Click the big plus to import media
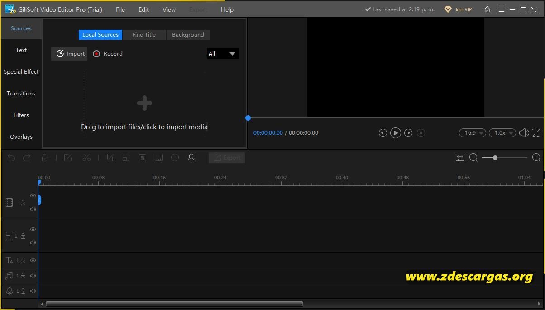Screen dimensions: 545x310 click(x=144, y=103)
